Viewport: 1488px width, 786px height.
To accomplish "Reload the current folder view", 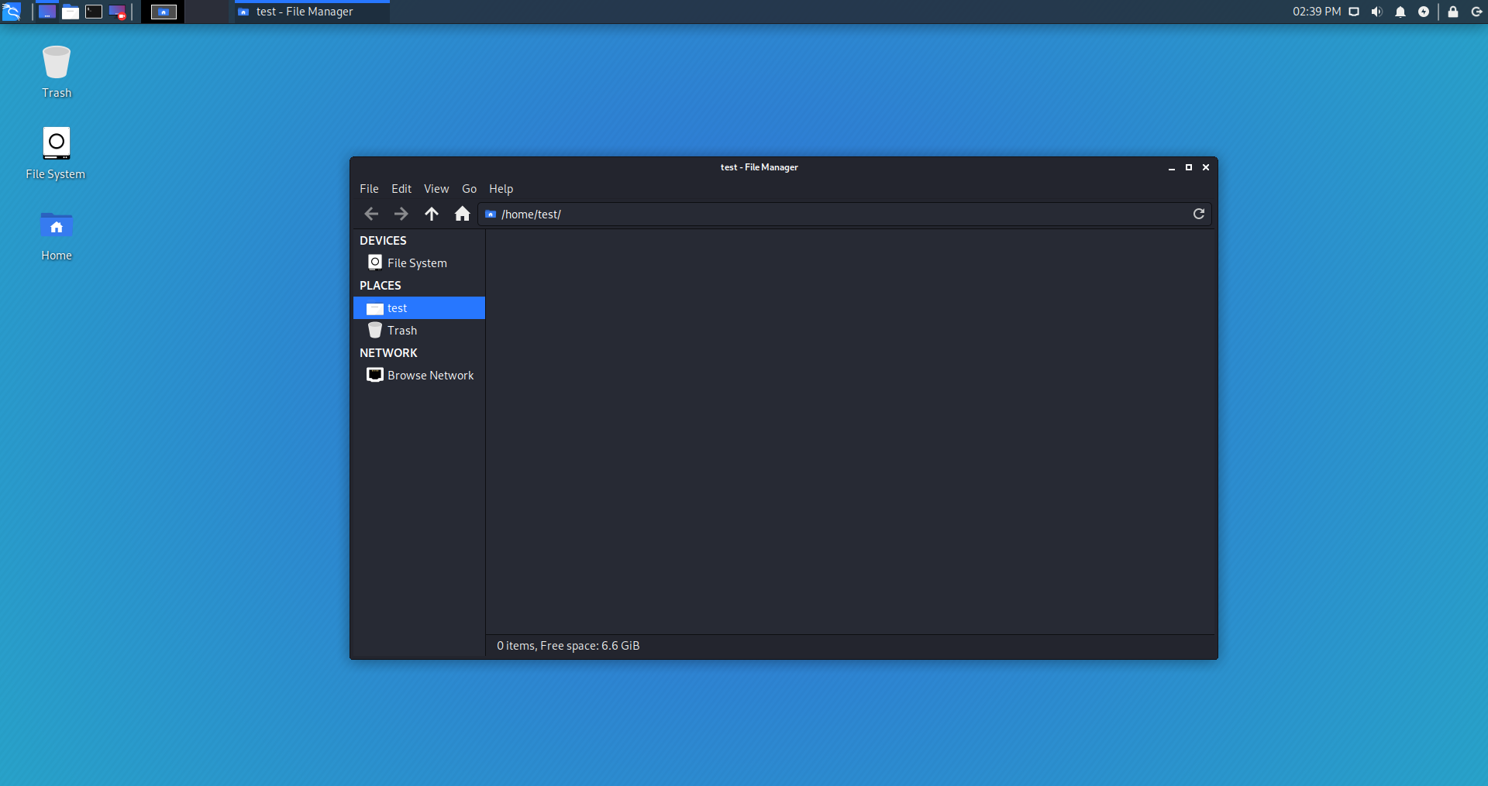I will [1198, 214].
